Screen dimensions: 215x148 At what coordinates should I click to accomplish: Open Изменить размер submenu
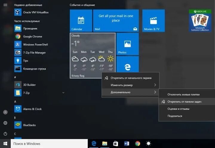[130, 85]
